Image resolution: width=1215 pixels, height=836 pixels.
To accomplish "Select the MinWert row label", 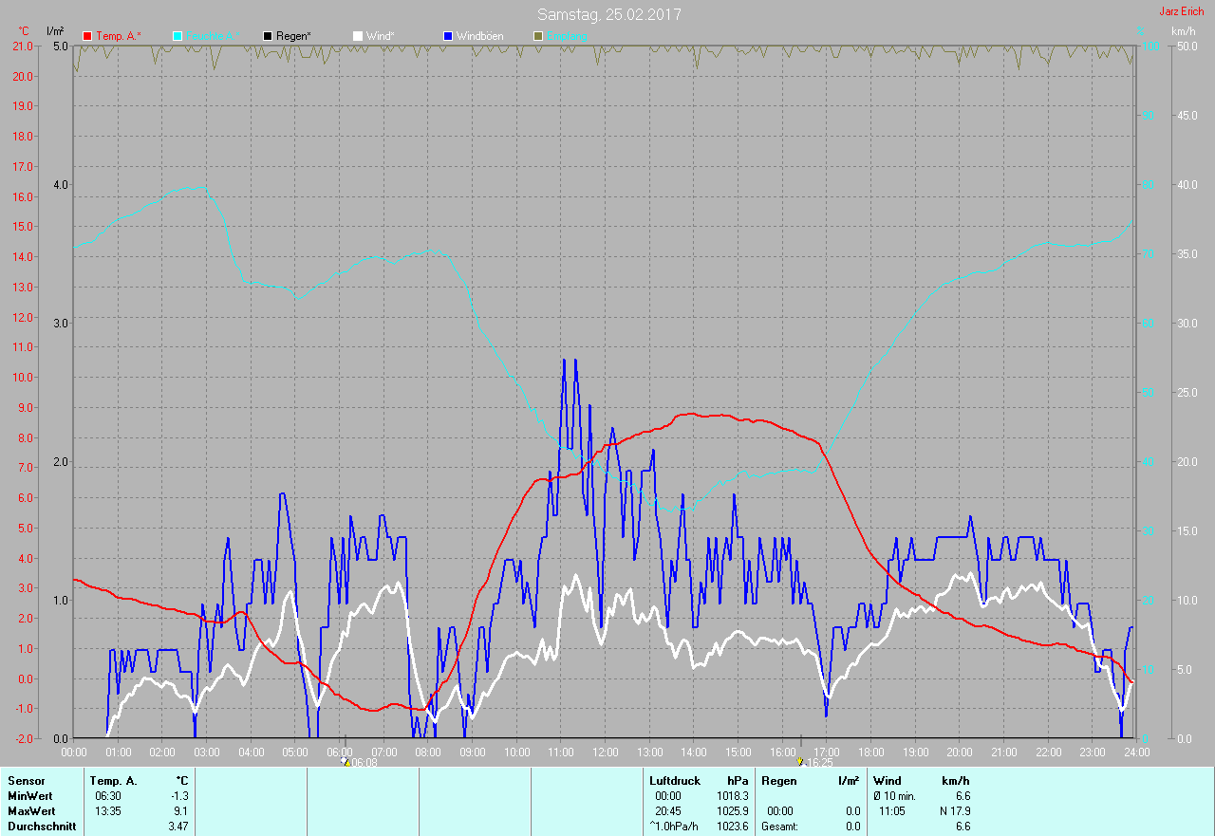I will [x=30, y=796].
